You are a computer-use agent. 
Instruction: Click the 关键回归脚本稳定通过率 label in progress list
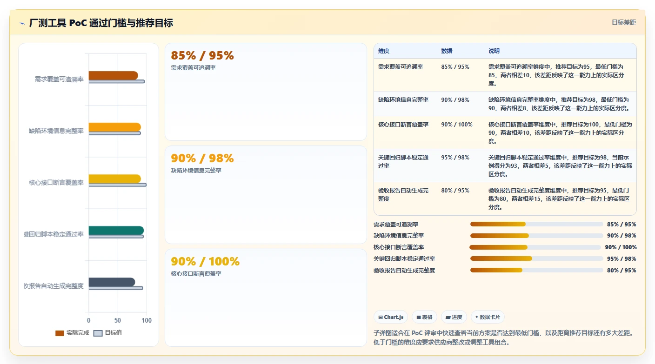pos(404,259)
